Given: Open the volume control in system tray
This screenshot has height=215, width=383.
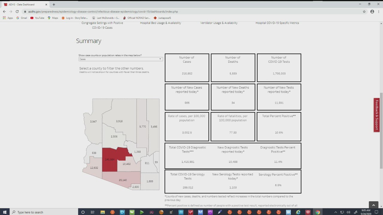Looking at the screenshot, I should point(348,212).
